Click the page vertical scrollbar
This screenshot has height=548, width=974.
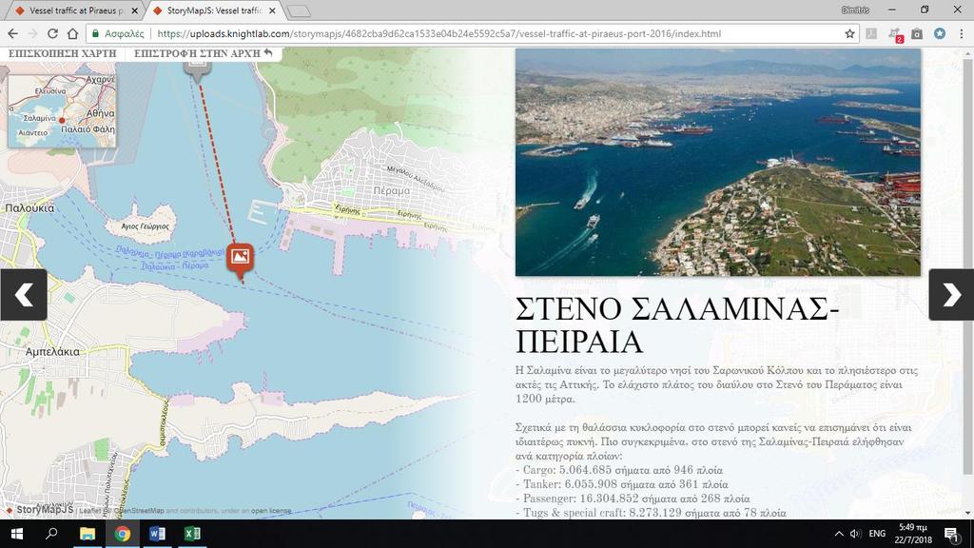pyautogui.click(x=968, y=265)
